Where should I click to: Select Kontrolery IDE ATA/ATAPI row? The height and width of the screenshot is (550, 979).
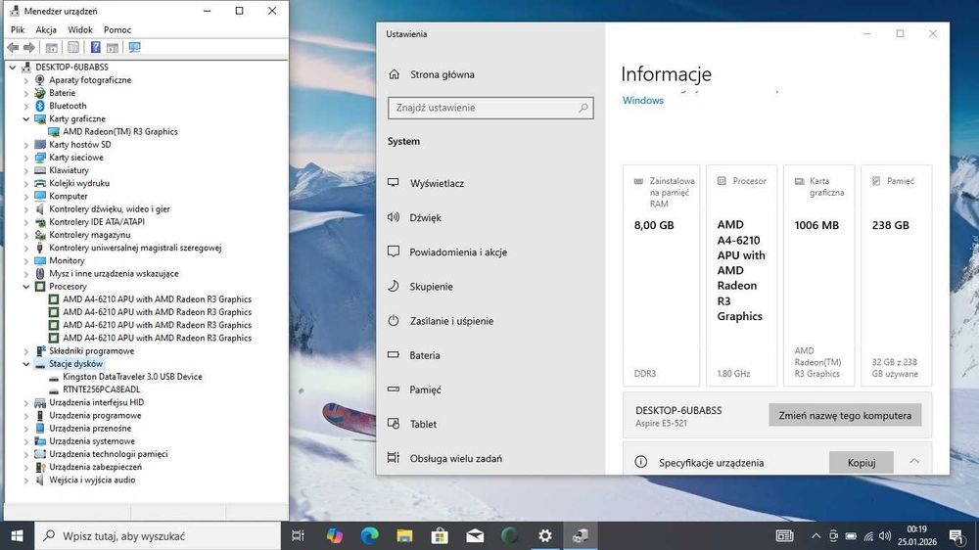coord(97,221)
